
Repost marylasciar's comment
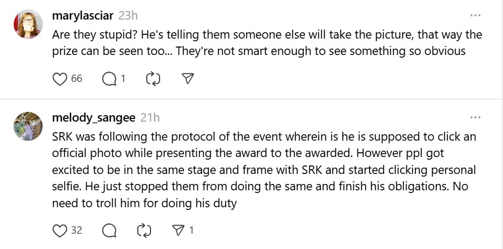152,79
